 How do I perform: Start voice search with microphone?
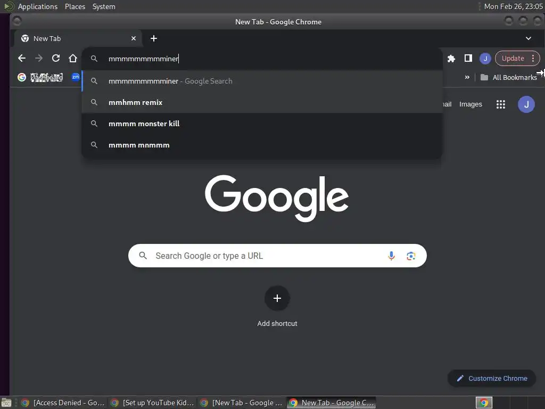point(391,256)
